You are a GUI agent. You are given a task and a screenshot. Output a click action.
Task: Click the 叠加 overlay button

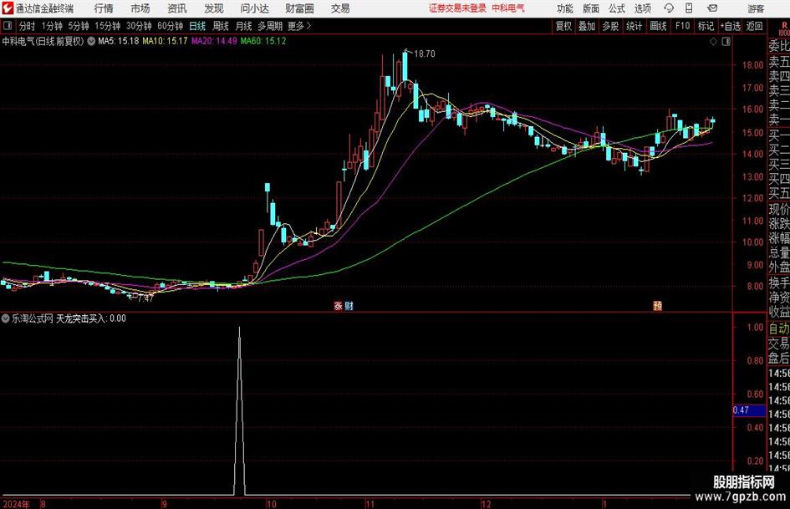click(587, 26)
